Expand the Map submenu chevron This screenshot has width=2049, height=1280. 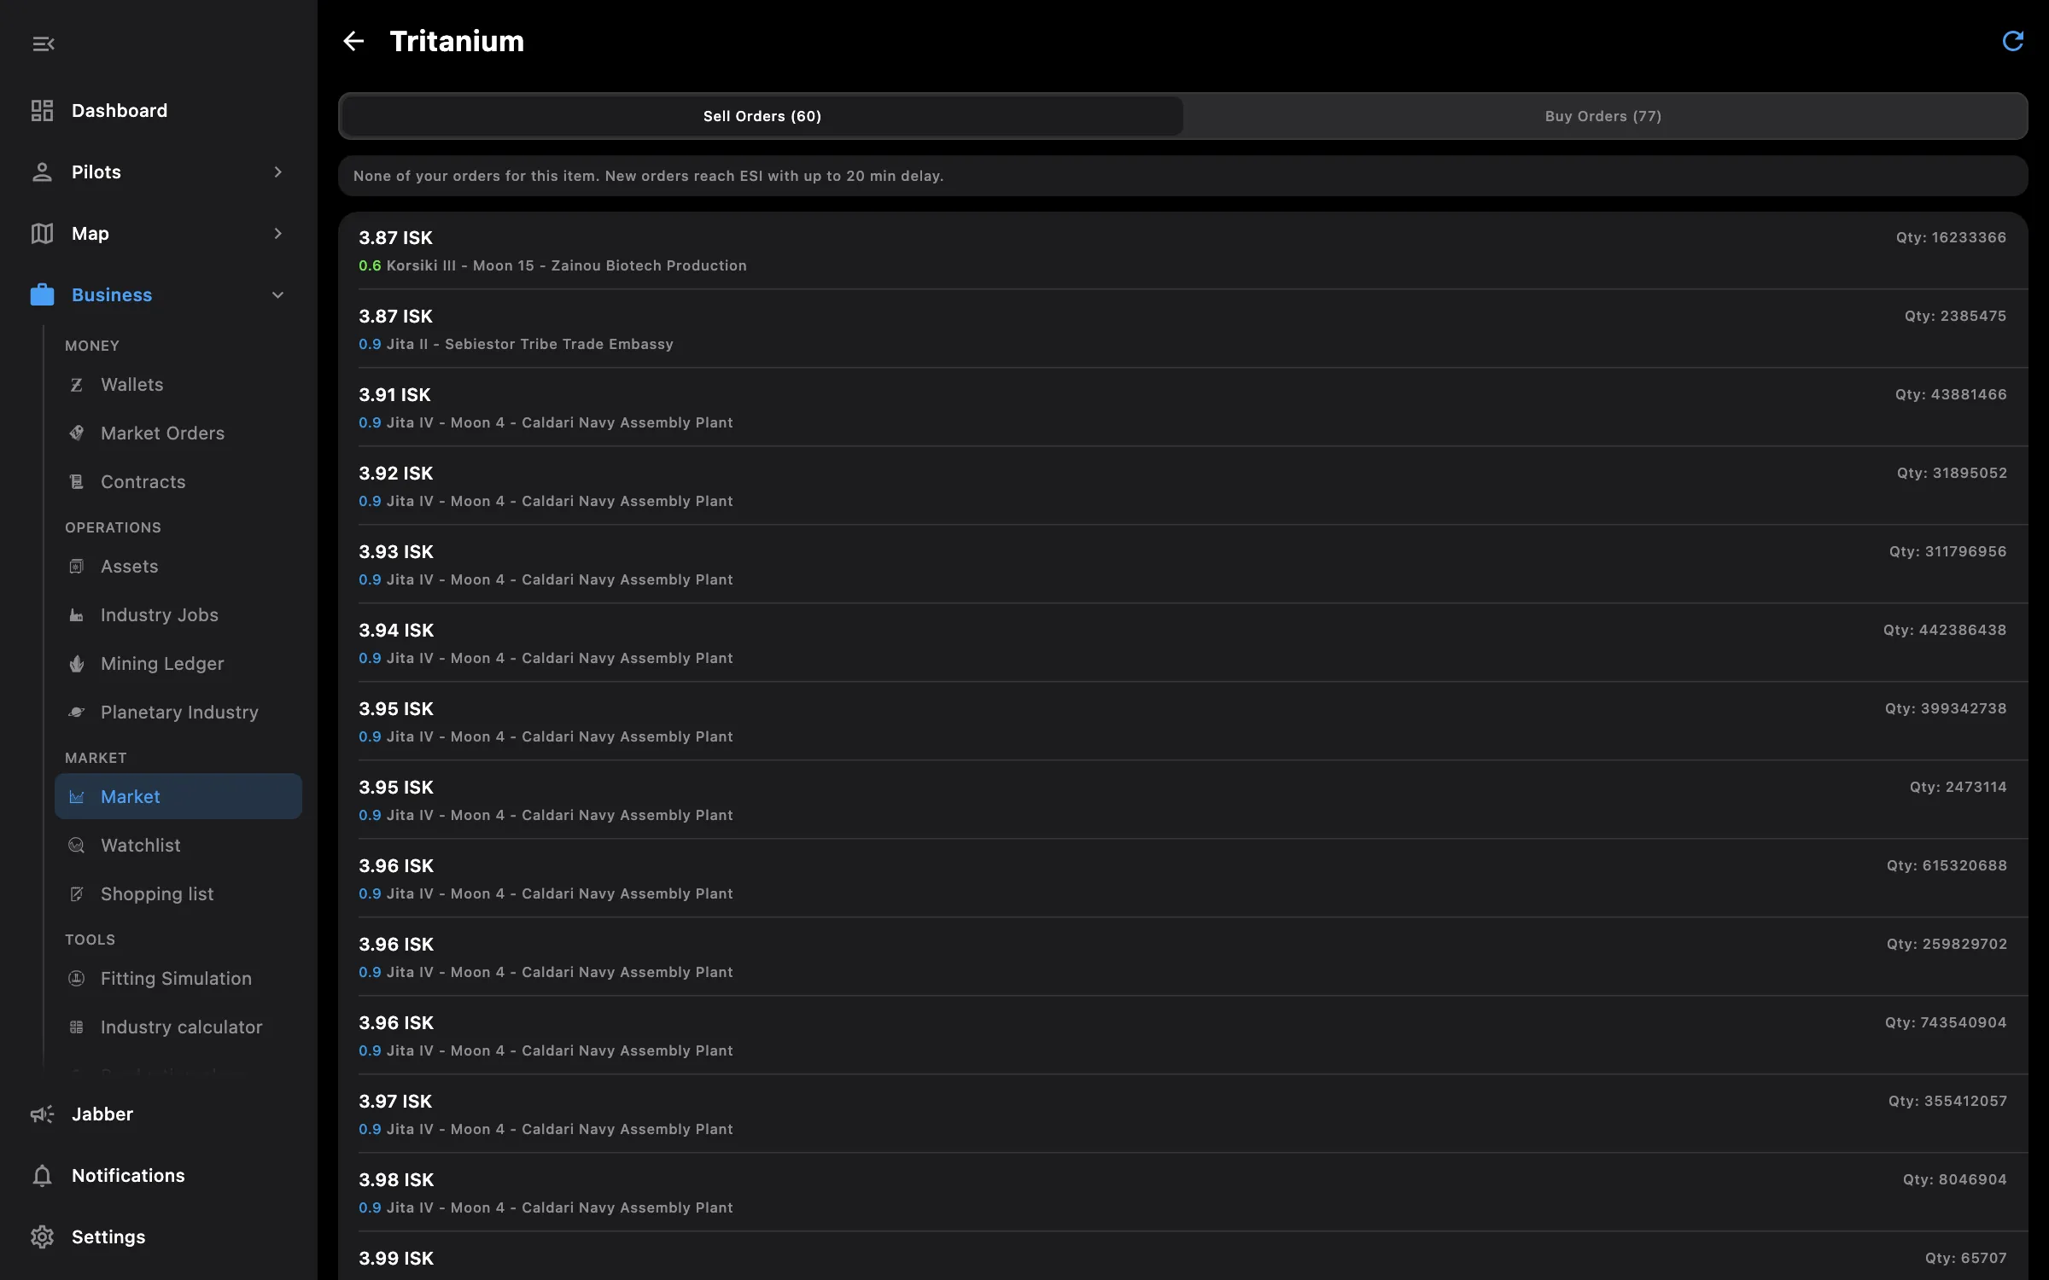277,233
